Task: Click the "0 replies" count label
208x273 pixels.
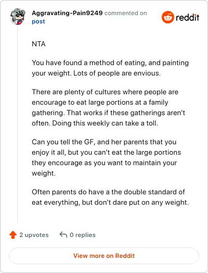Action: 83,235
